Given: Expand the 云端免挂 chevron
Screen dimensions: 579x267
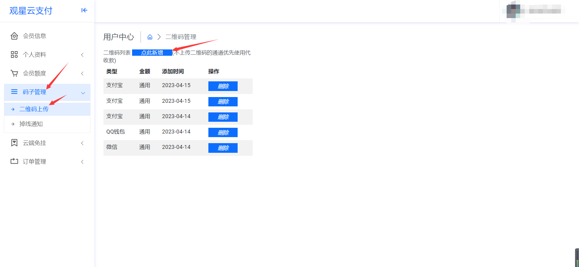Looking at the screenshot, I should 82,143.
